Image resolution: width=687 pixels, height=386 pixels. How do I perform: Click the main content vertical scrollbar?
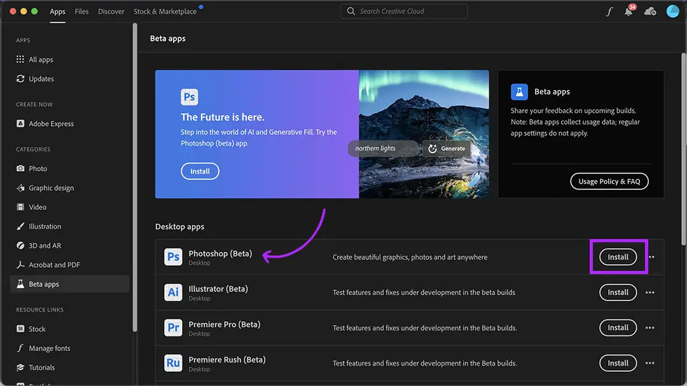point(683,149)
